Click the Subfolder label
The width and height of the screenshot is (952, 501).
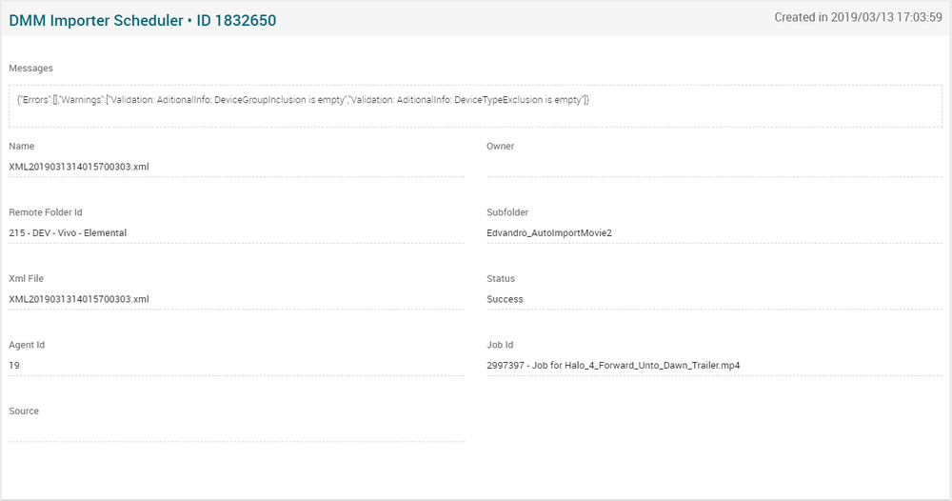[507, 212]
